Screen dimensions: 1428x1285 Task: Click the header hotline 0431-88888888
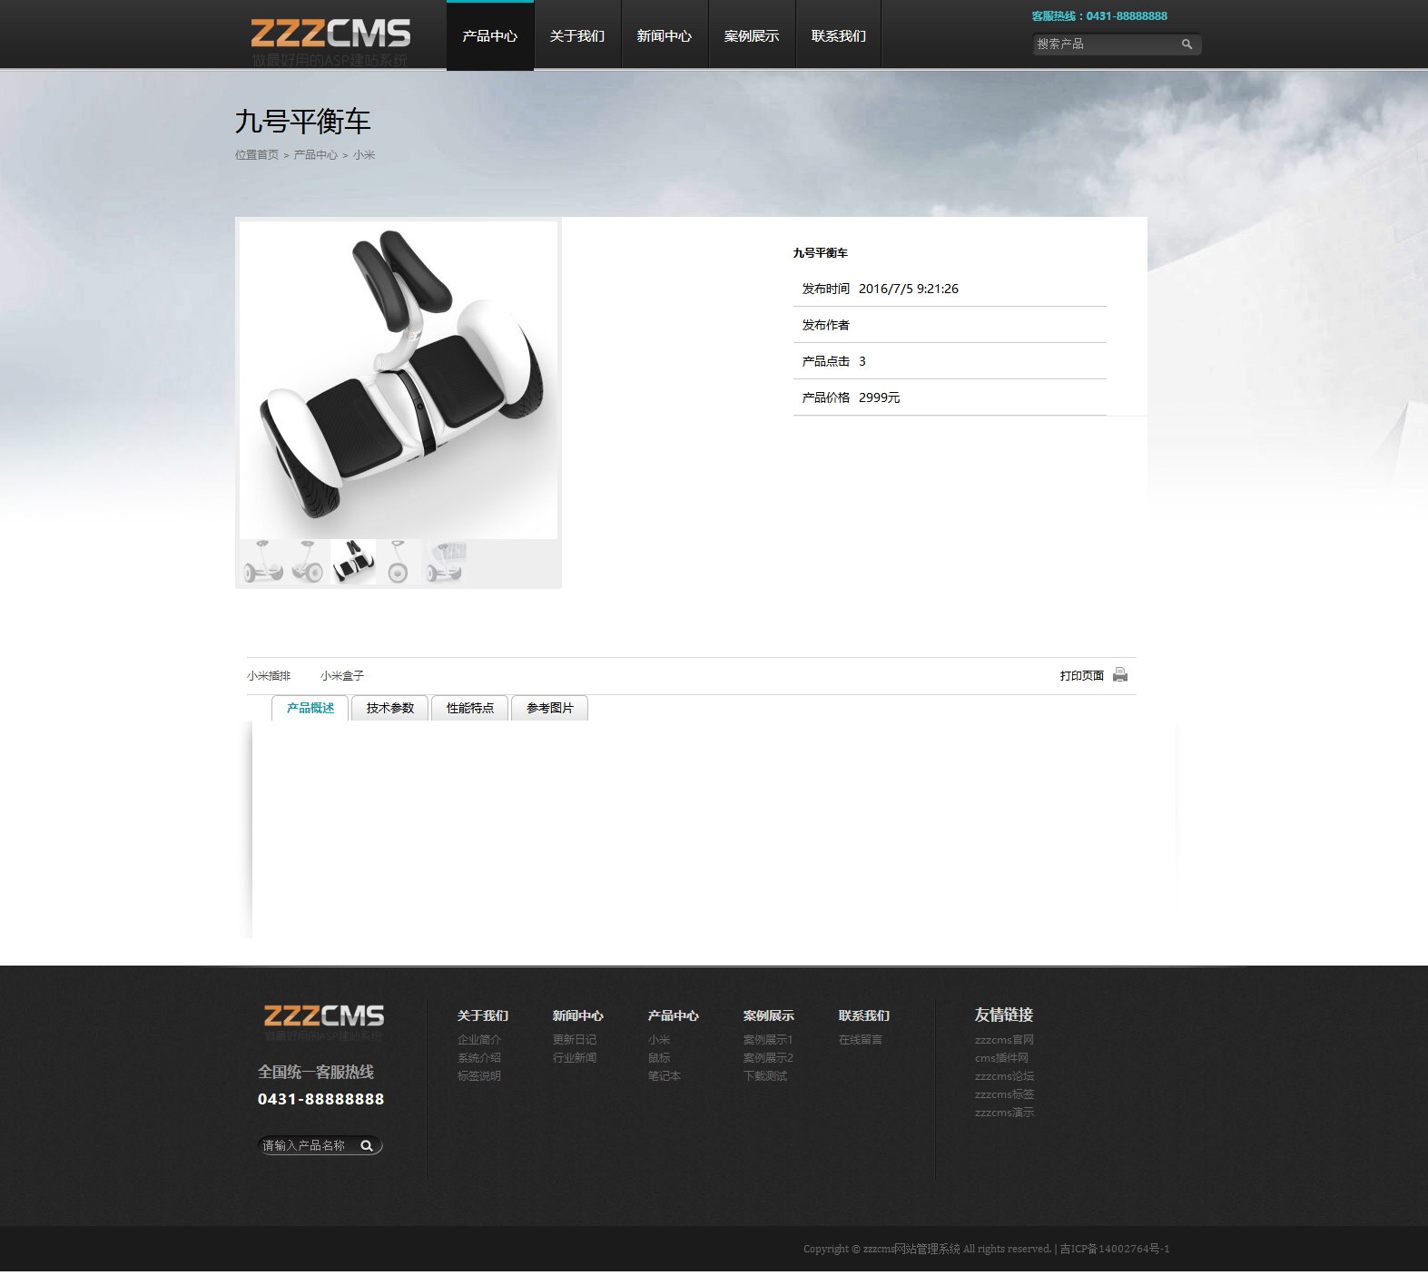pyautogui.click(x=1127, y=16)
